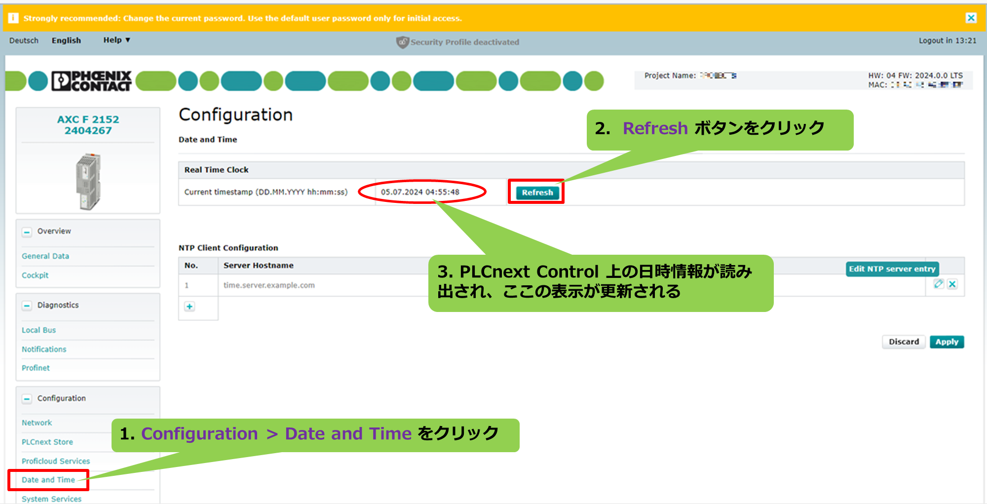Click row number 1 in NTP table

coord(187,285)
